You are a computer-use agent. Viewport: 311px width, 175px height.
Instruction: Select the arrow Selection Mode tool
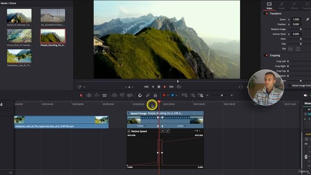81,95
